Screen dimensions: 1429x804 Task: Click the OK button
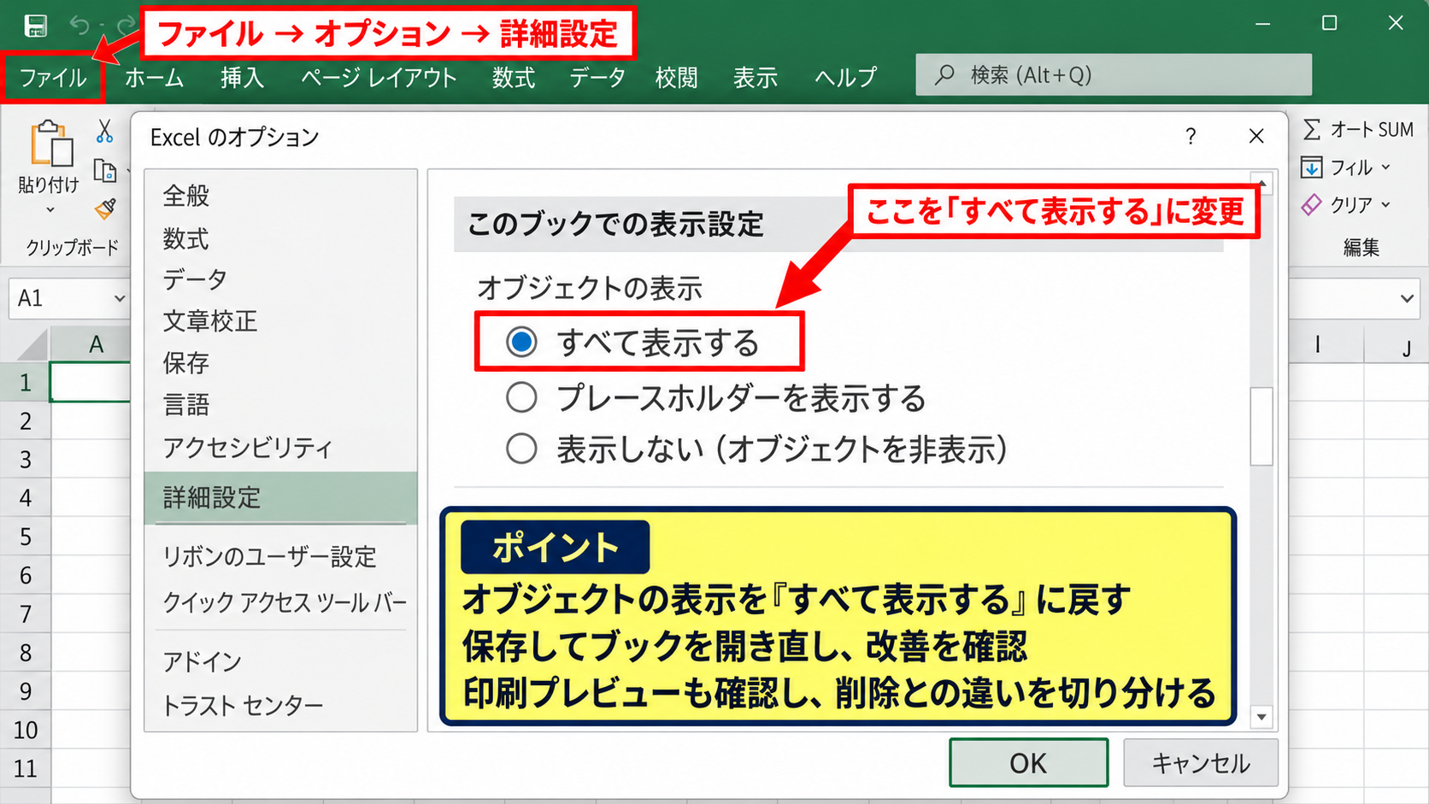pyautogui.click(x=1028, y=762)
